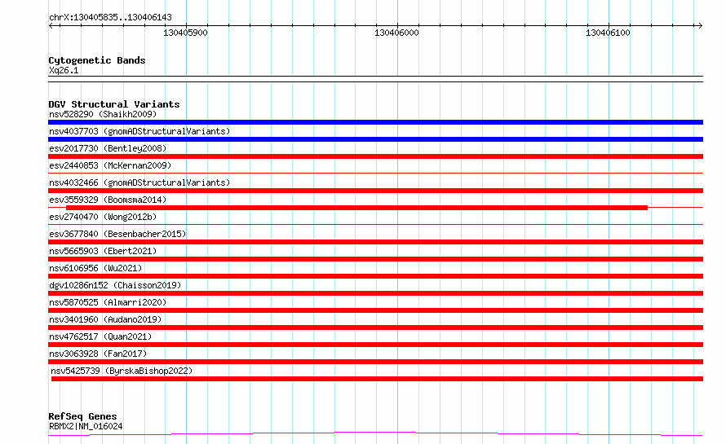
Task: Click the nsv5870525 (Almarri2020) label
Action: point(108,302)
